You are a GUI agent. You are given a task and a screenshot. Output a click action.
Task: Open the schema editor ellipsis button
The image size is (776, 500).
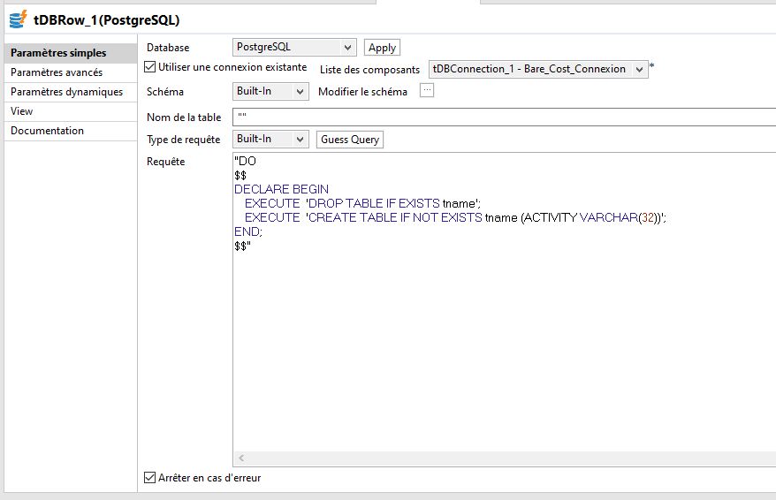tap(427, 90)
